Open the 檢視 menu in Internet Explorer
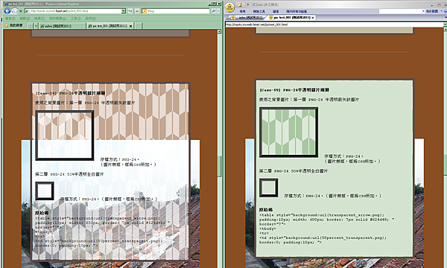Screen dimensions: 447x268 pyautogui.click(x=39, y=18)
